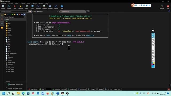Open the remote path dropdown arrow

point(25,17)
